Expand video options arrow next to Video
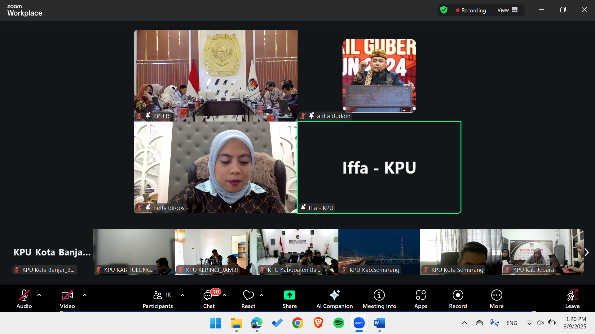Viewport: 595px width, 334px height. pos(85,295)
